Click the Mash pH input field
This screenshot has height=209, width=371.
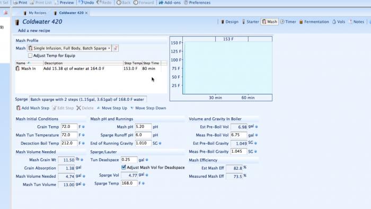(143, 127)
